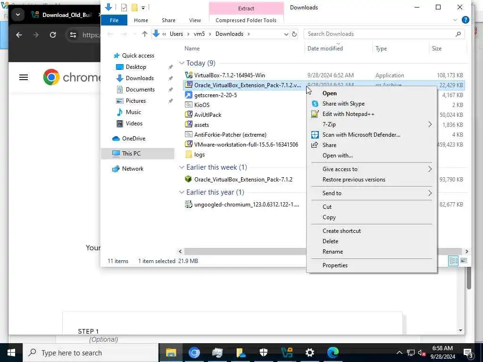Select Edit with Notepad++
Screen dimensions: 483x362
pyautogui.click(x=348, y=114)
